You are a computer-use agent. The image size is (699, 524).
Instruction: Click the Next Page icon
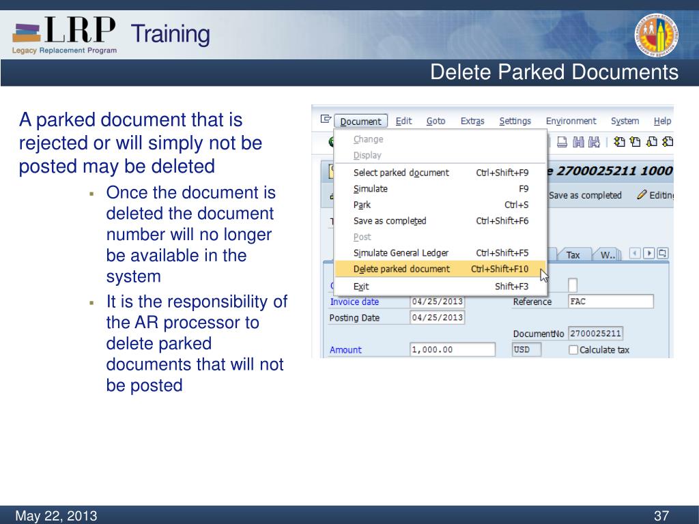[651, 142]
